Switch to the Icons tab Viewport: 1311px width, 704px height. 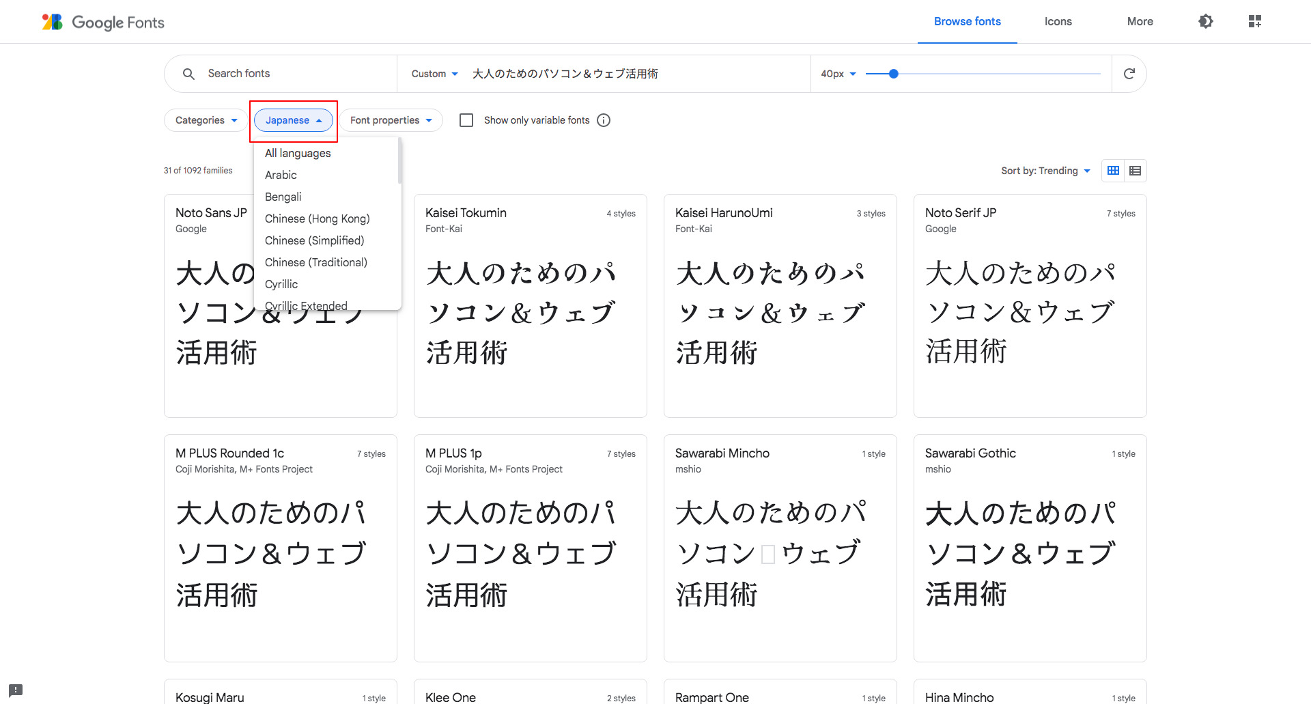(x=1058, y=21)
